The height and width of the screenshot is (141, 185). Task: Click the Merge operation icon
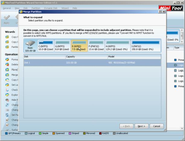point(7,75)
